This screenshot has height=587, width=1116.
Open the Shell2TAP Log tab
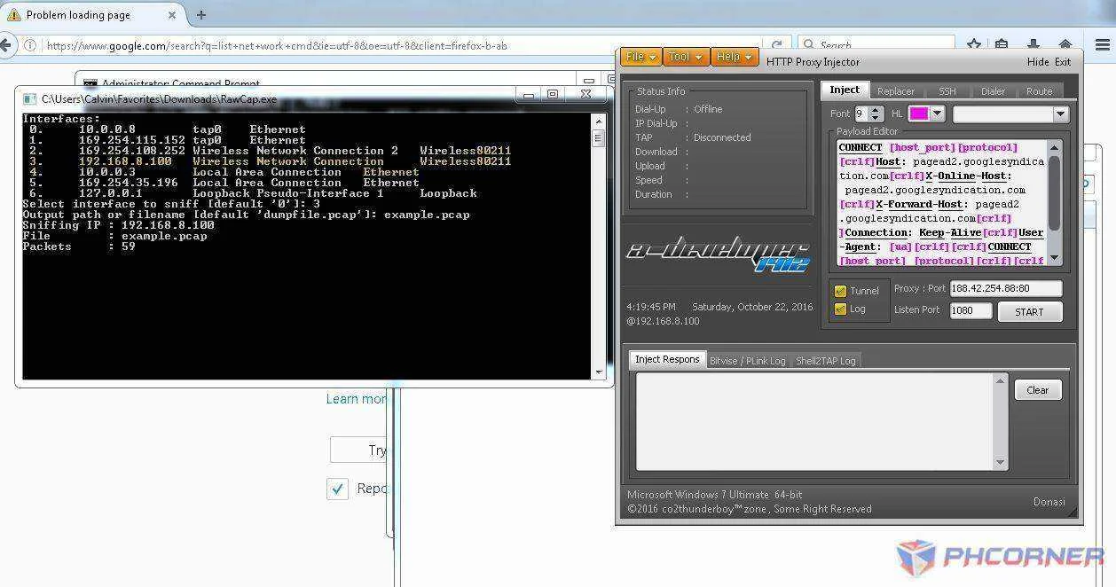click(825, 361)
